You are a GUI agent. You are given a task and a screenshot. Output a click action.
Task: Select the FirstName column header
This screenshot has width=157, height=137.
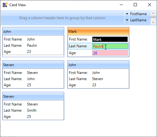click(138, 14)
